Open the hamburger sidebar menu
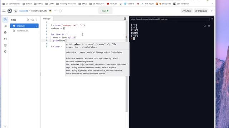The width and height of the screenshot is (229, 128). (x=4, y=11)
